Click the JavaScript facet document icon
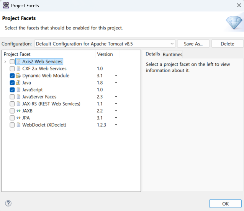244x211 pixels. click(x=18, y=89)
